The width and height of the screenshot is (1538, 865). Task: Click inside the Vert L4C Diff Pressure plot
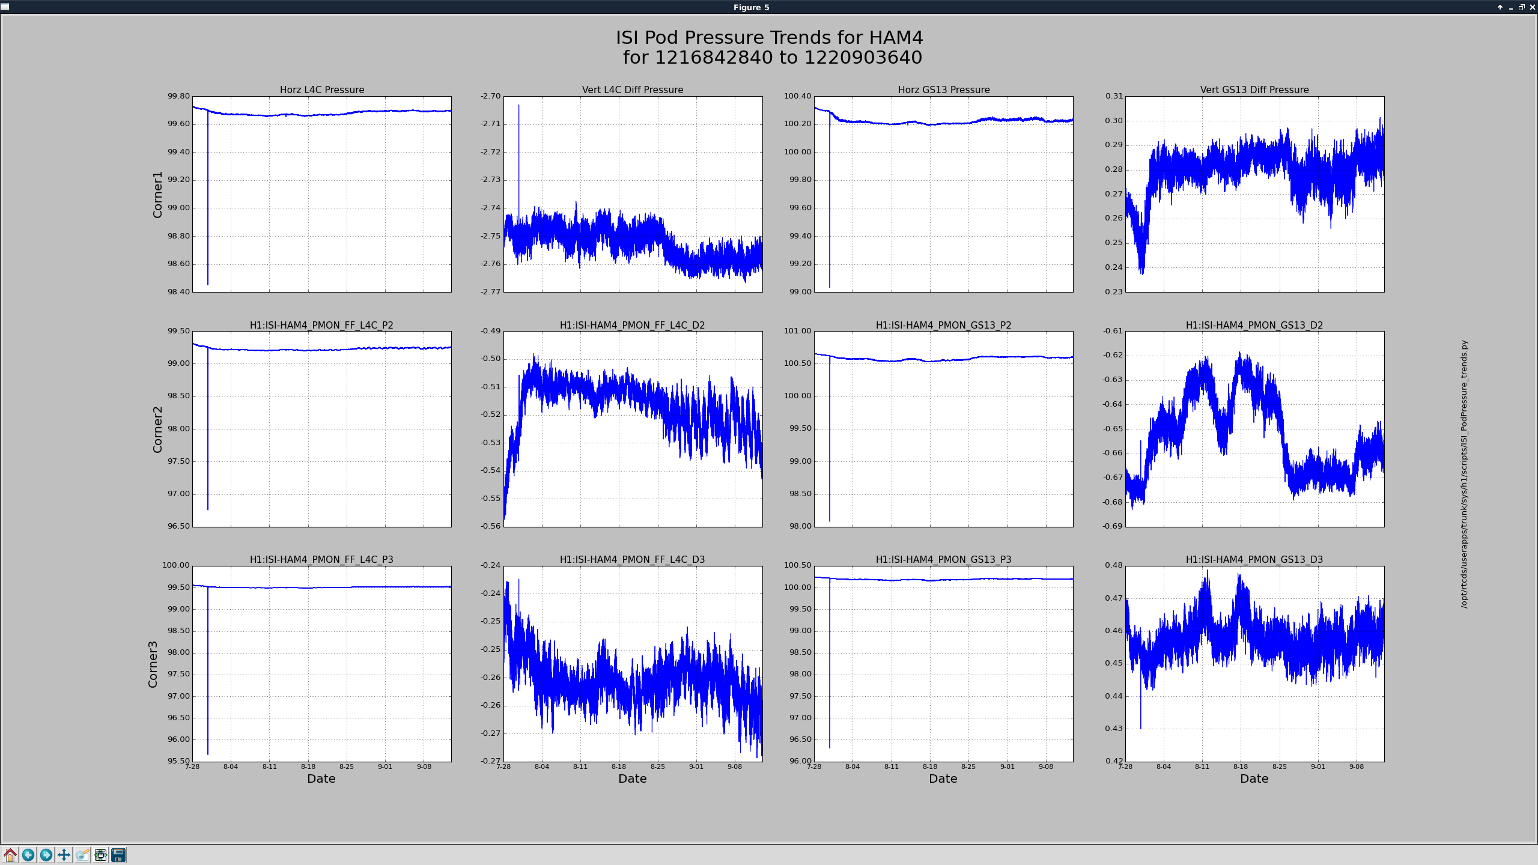(x=633, y=194)
